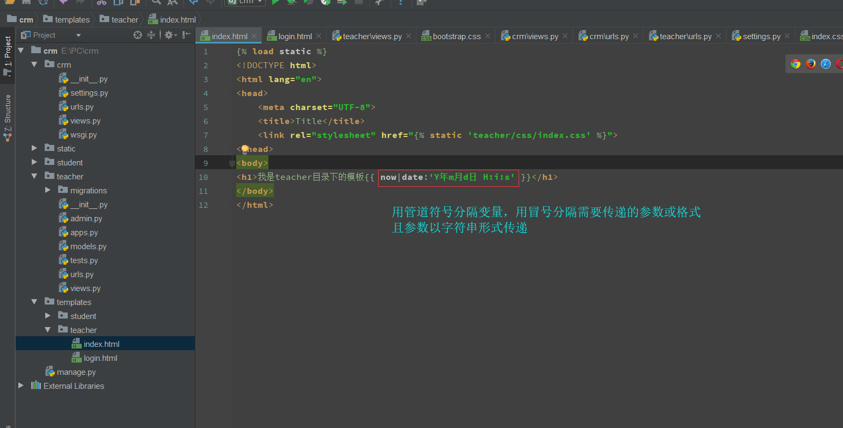The width and height of the screenshot is (843, 428).
Task: Collapse the templates folder
Action: coord(34,302)
